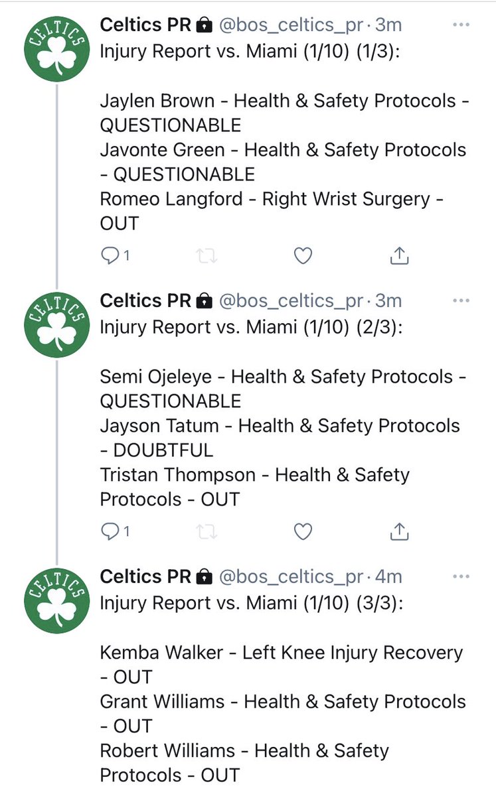Open more options on the (3/3) tweet
This screenshot has width=496, height=796.
(x=460, y=576)
